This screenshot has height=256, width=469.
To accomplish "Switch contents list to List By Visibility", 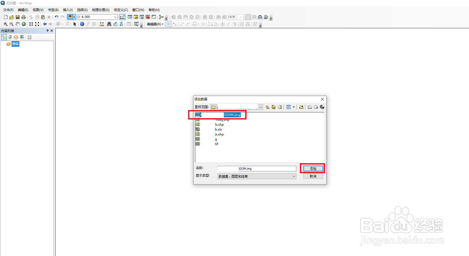I will click(x=16, y=37).
